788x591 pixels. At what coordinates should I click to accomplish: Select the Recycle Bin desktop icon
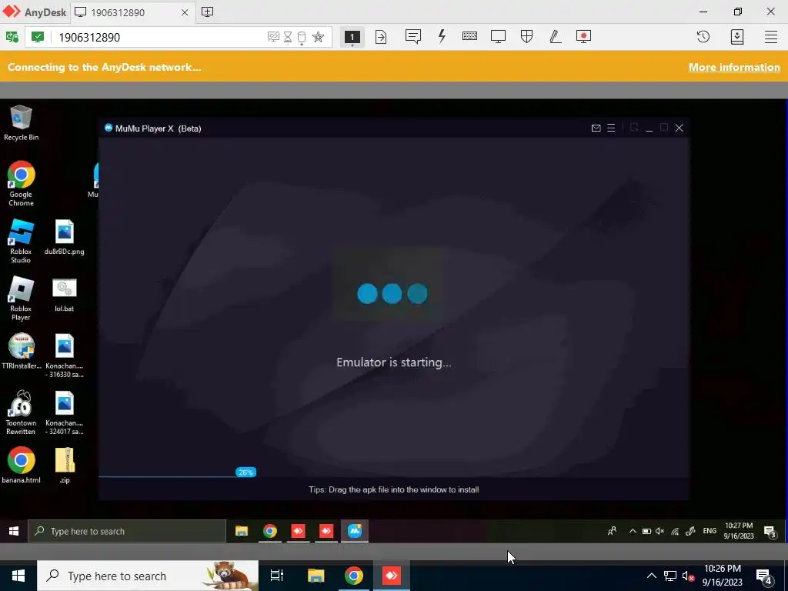(21, 123)
